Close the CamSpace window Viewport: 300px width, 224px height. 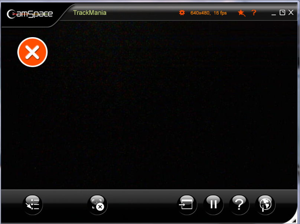[x=291, y=13]
